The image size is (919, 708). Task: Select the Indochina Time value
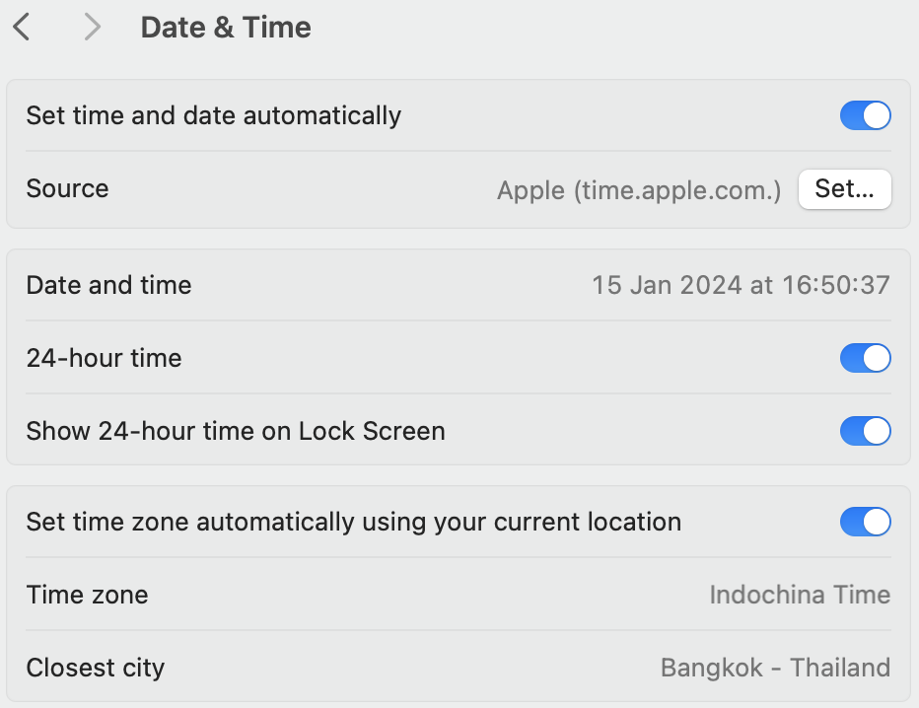point(800,595)
